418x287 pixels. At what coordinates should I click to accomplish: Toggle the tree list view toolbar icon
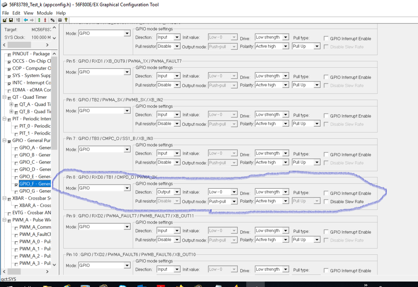pyautogui.click(x=18, y=20)
